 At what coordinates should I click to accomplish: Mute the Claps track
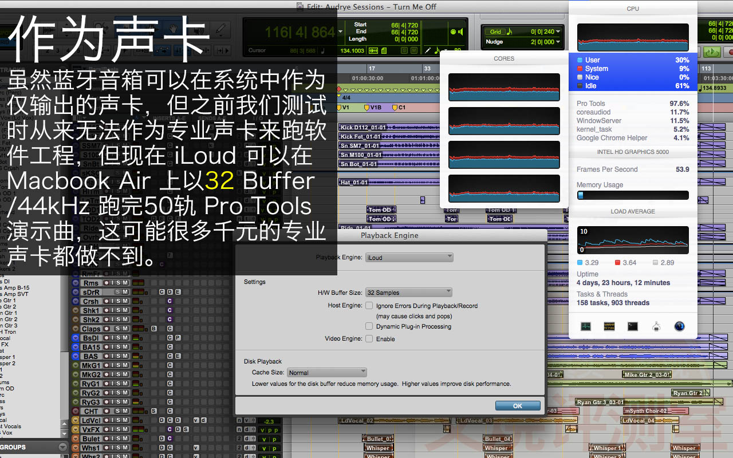125,329
